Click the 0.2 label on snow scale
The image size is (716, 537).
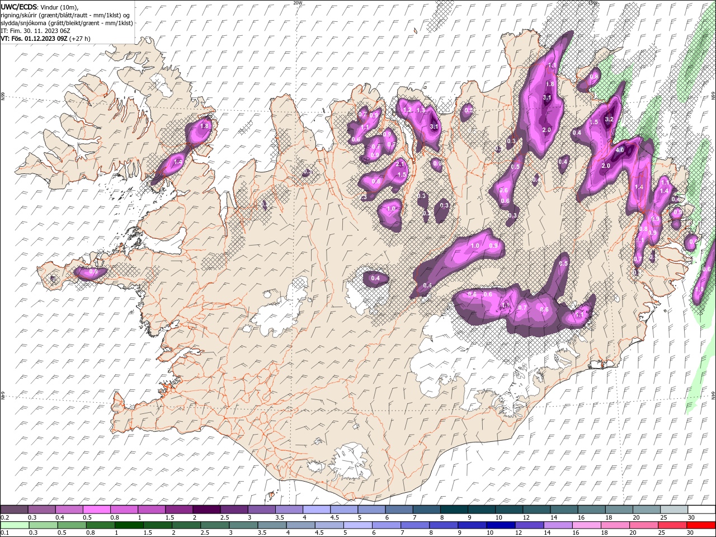[x=4, y=517]
